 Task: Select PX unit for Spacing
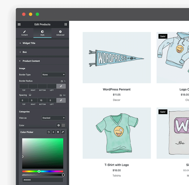[x=61, y=95]
